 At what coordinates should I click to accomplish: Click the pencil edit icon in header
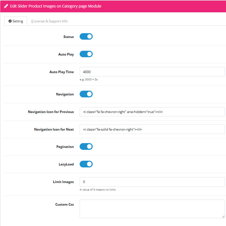6,6
